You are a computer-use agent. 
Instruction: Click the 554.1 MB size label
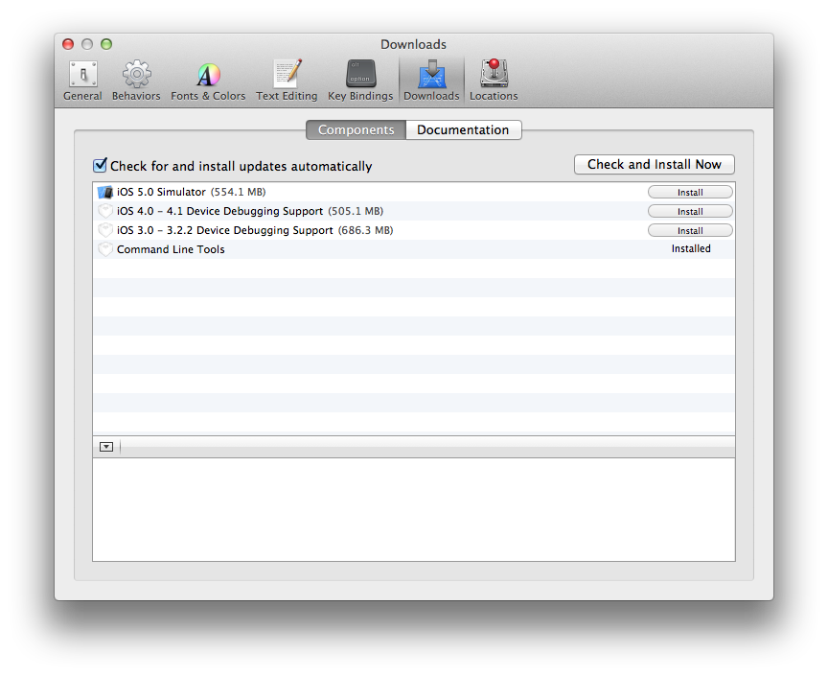[239, 192]
